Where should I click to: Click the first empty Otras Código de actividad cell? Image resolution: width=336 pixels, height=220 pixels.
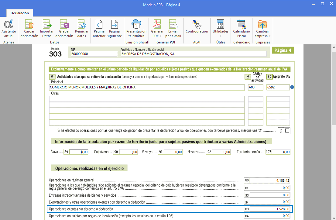pyautogui.click(x=255, y=99)
